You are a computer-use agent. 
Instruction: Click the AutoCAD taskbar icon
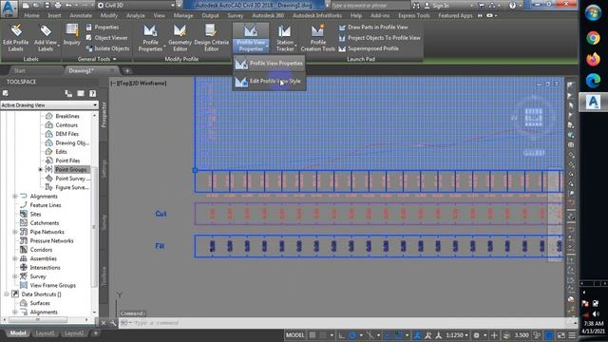[x=593, y=103]
